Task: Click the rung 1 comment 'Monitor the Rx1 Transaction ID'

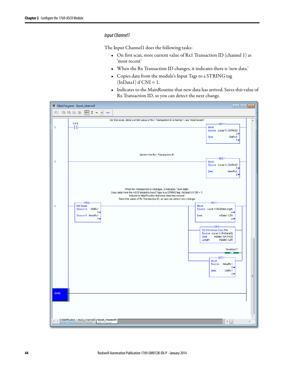Action: tap(157, 155)
